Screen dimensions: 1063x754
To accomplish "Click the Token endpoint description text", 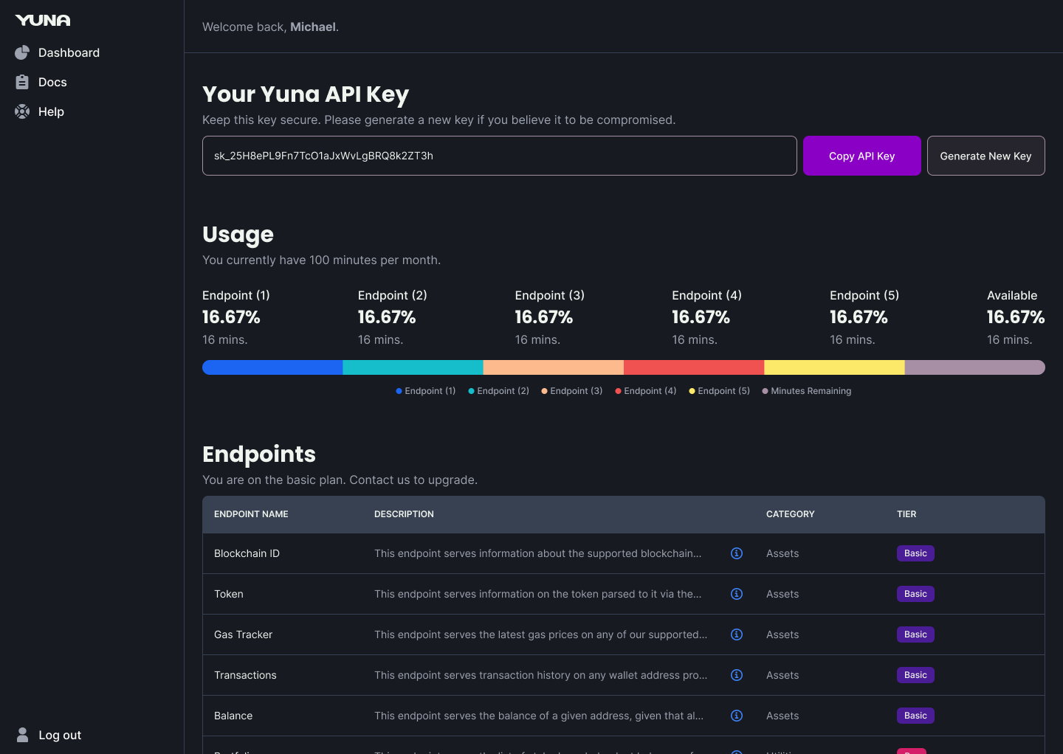I will pyautogui.click(x=538, y=594).
